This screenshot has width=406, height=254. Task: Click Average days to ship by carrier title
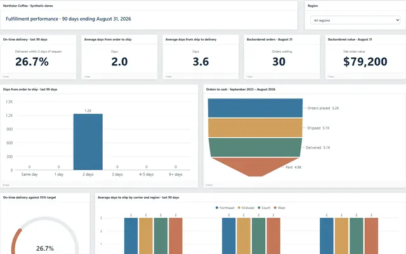pos(138,197)
